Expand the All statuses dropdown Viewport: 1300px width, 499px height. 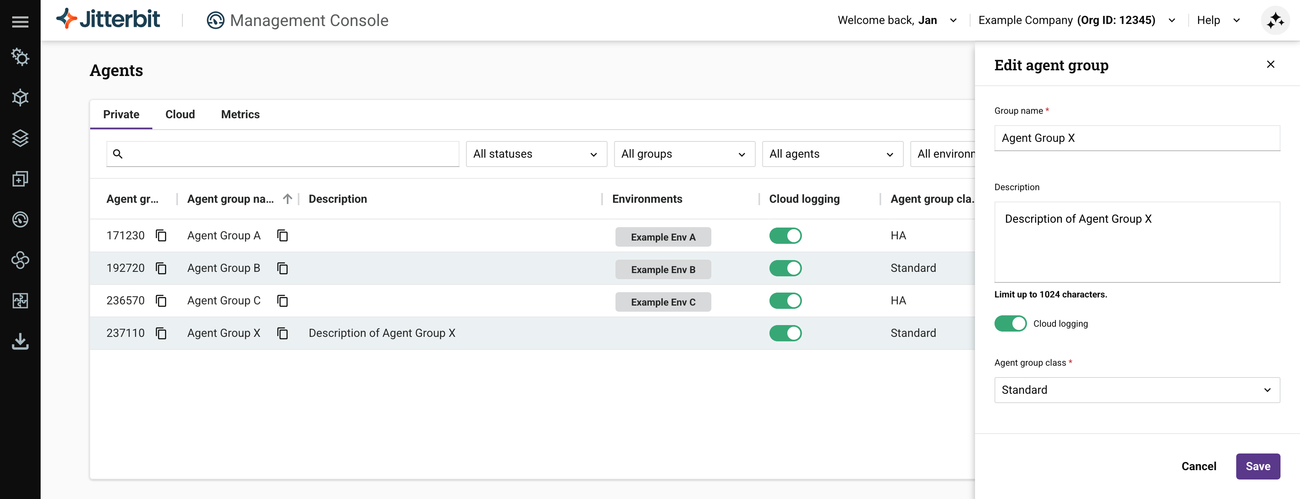536,154
